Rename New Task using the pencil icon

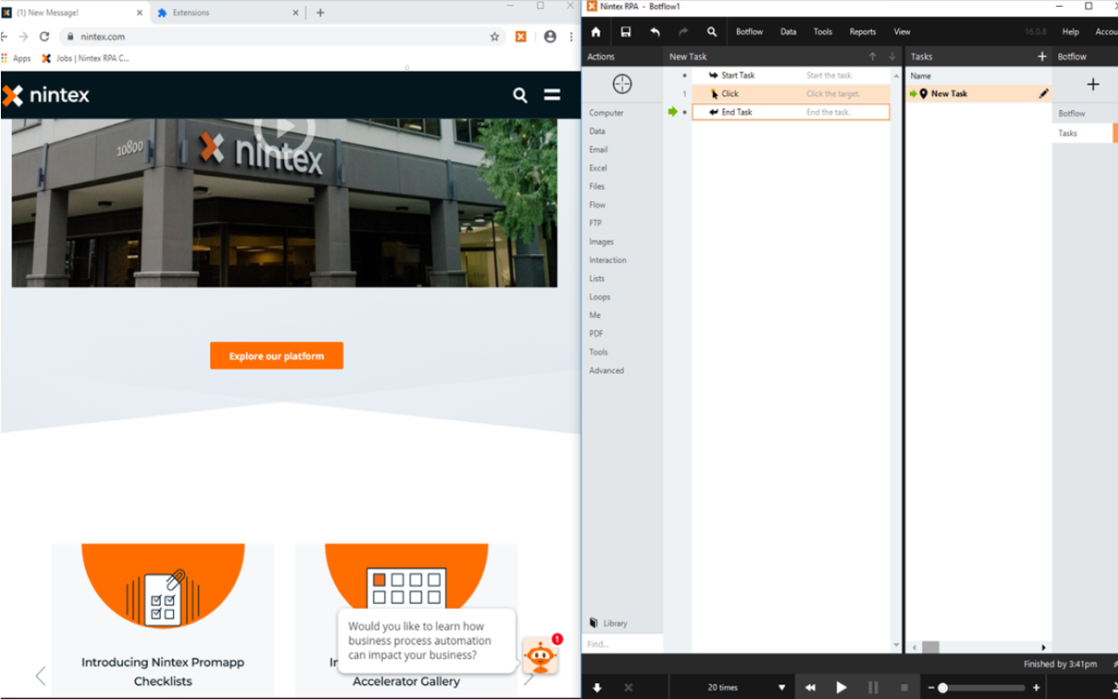[1044, 93]
